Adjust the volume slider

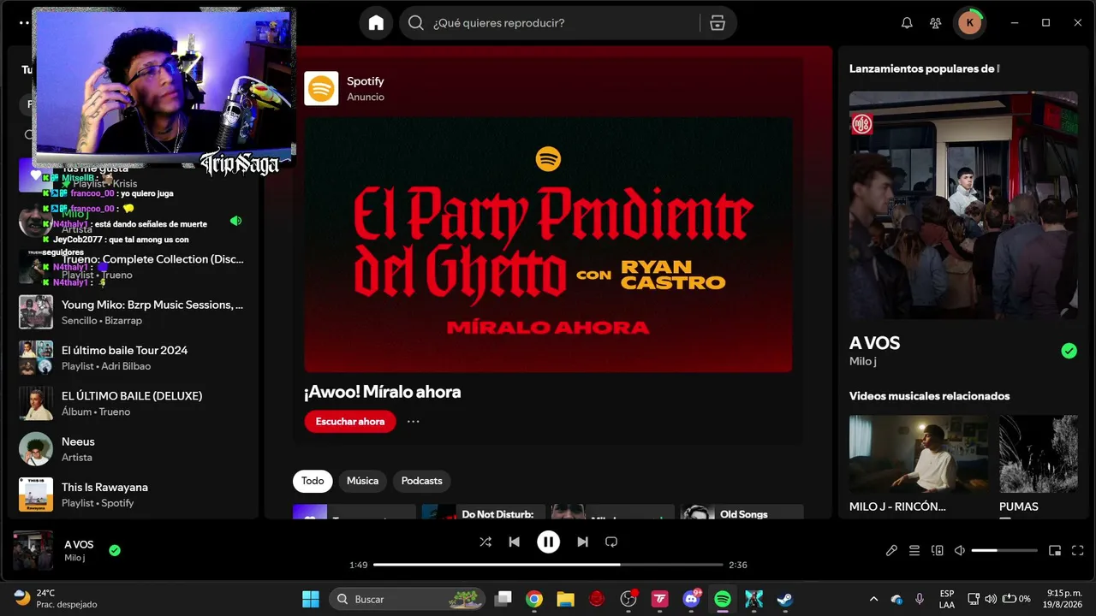[1004, 550]
